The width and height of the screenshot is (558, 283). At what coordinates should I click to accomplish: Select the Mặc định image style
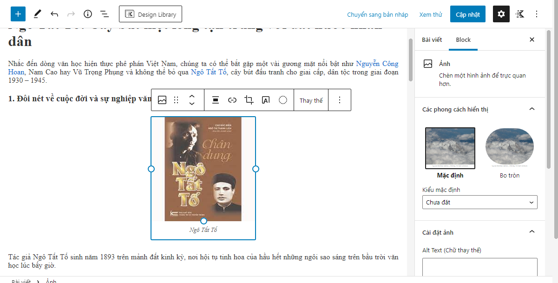450,148
